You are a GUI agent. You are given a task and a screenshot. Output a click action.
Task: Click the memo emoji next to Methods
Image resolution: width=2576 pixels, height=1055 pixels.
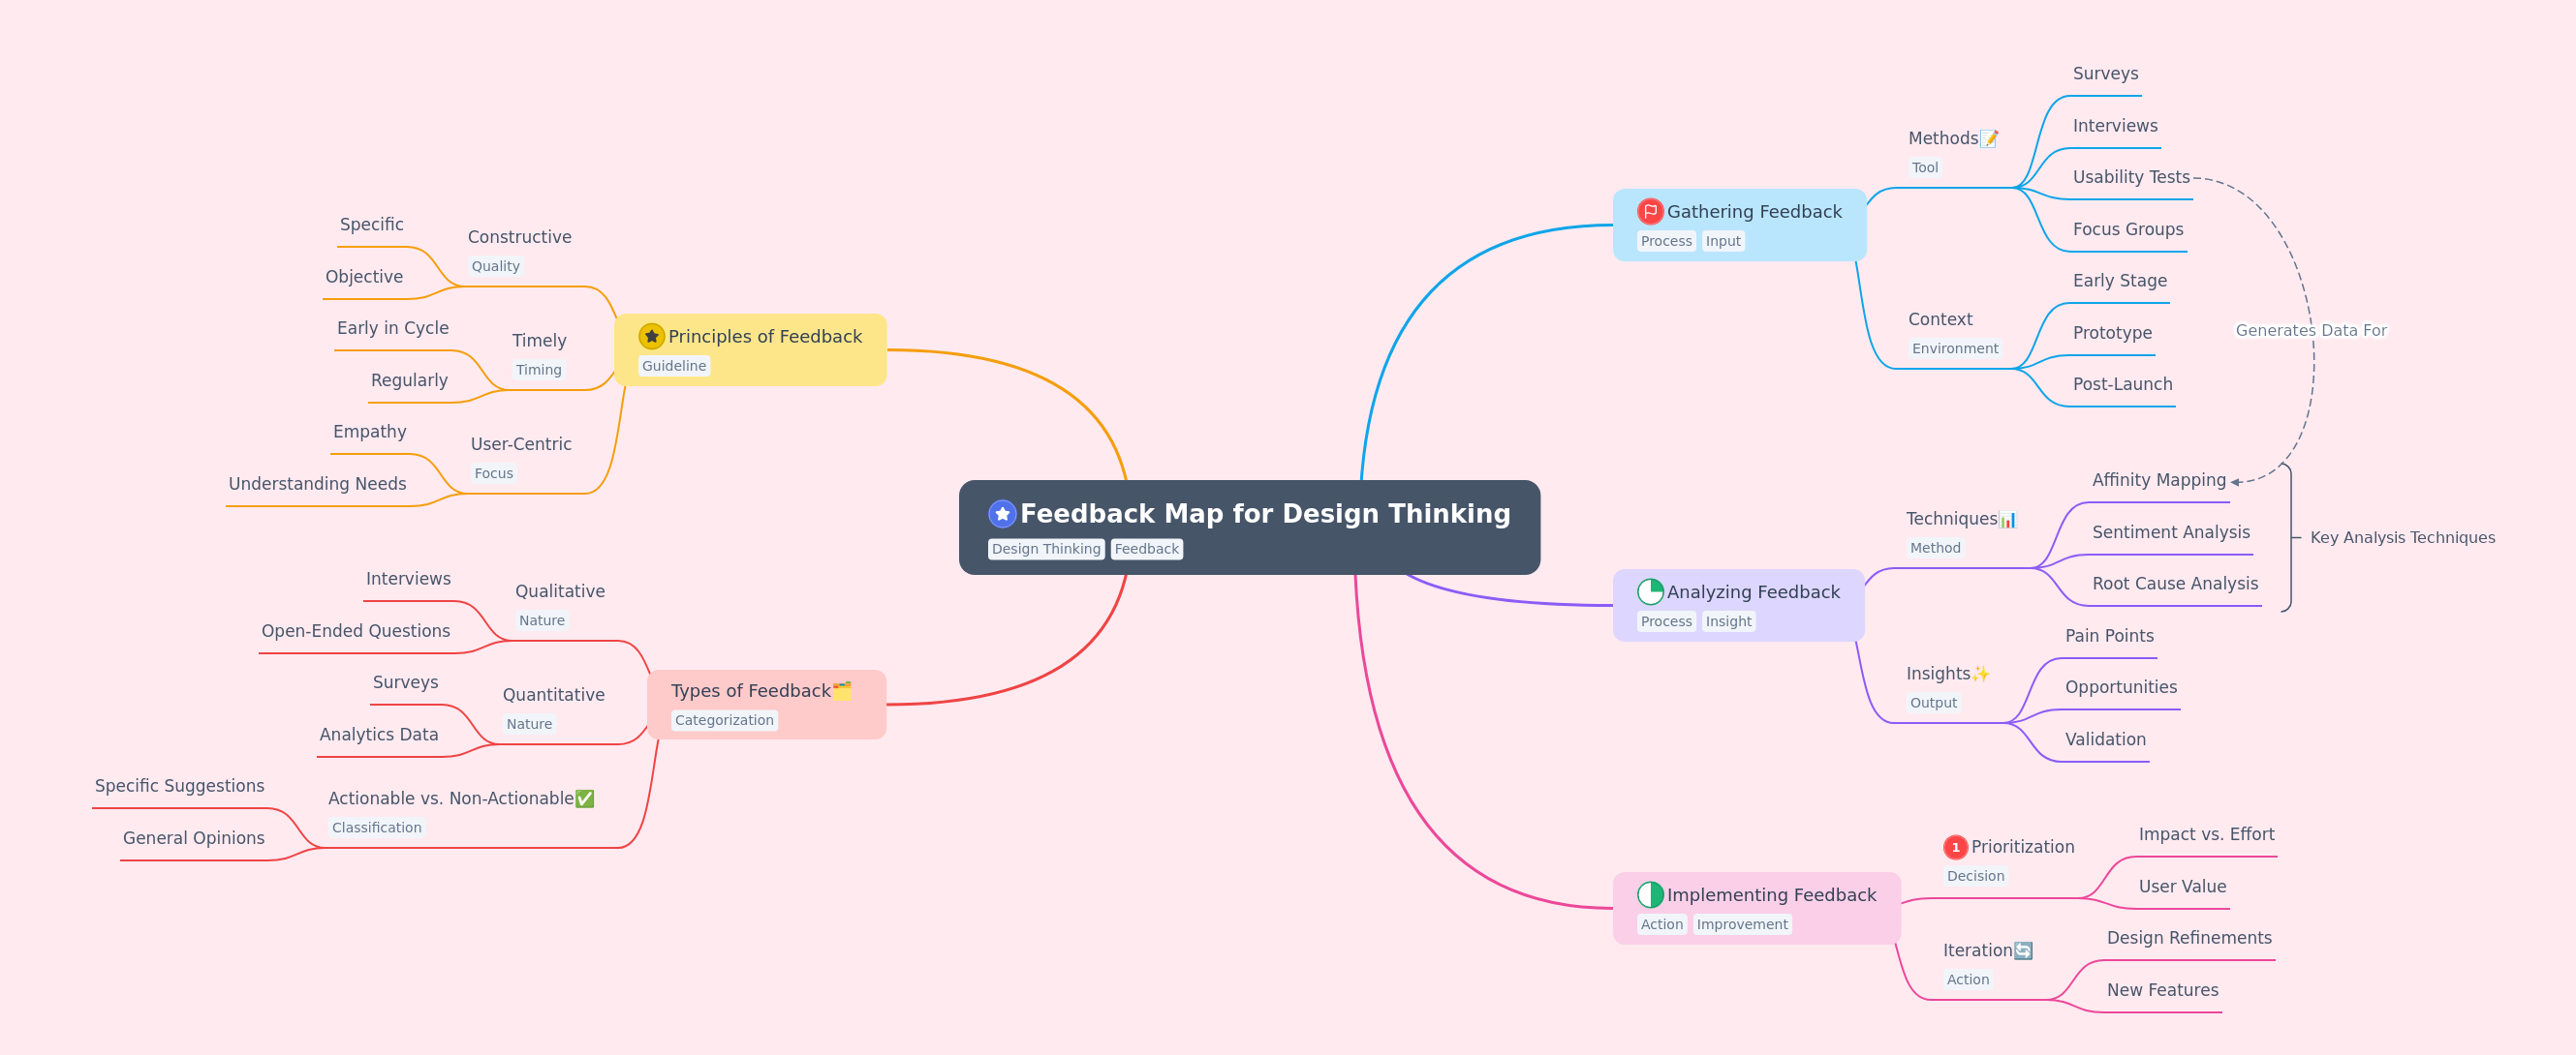pos(1989,138)
